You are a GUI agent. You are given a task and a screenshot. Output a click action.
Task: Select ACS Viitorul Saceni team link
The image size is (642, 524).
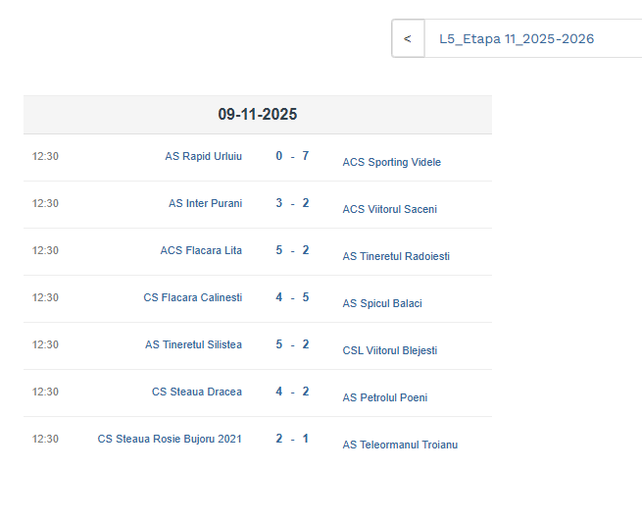(x=389, y=209)
